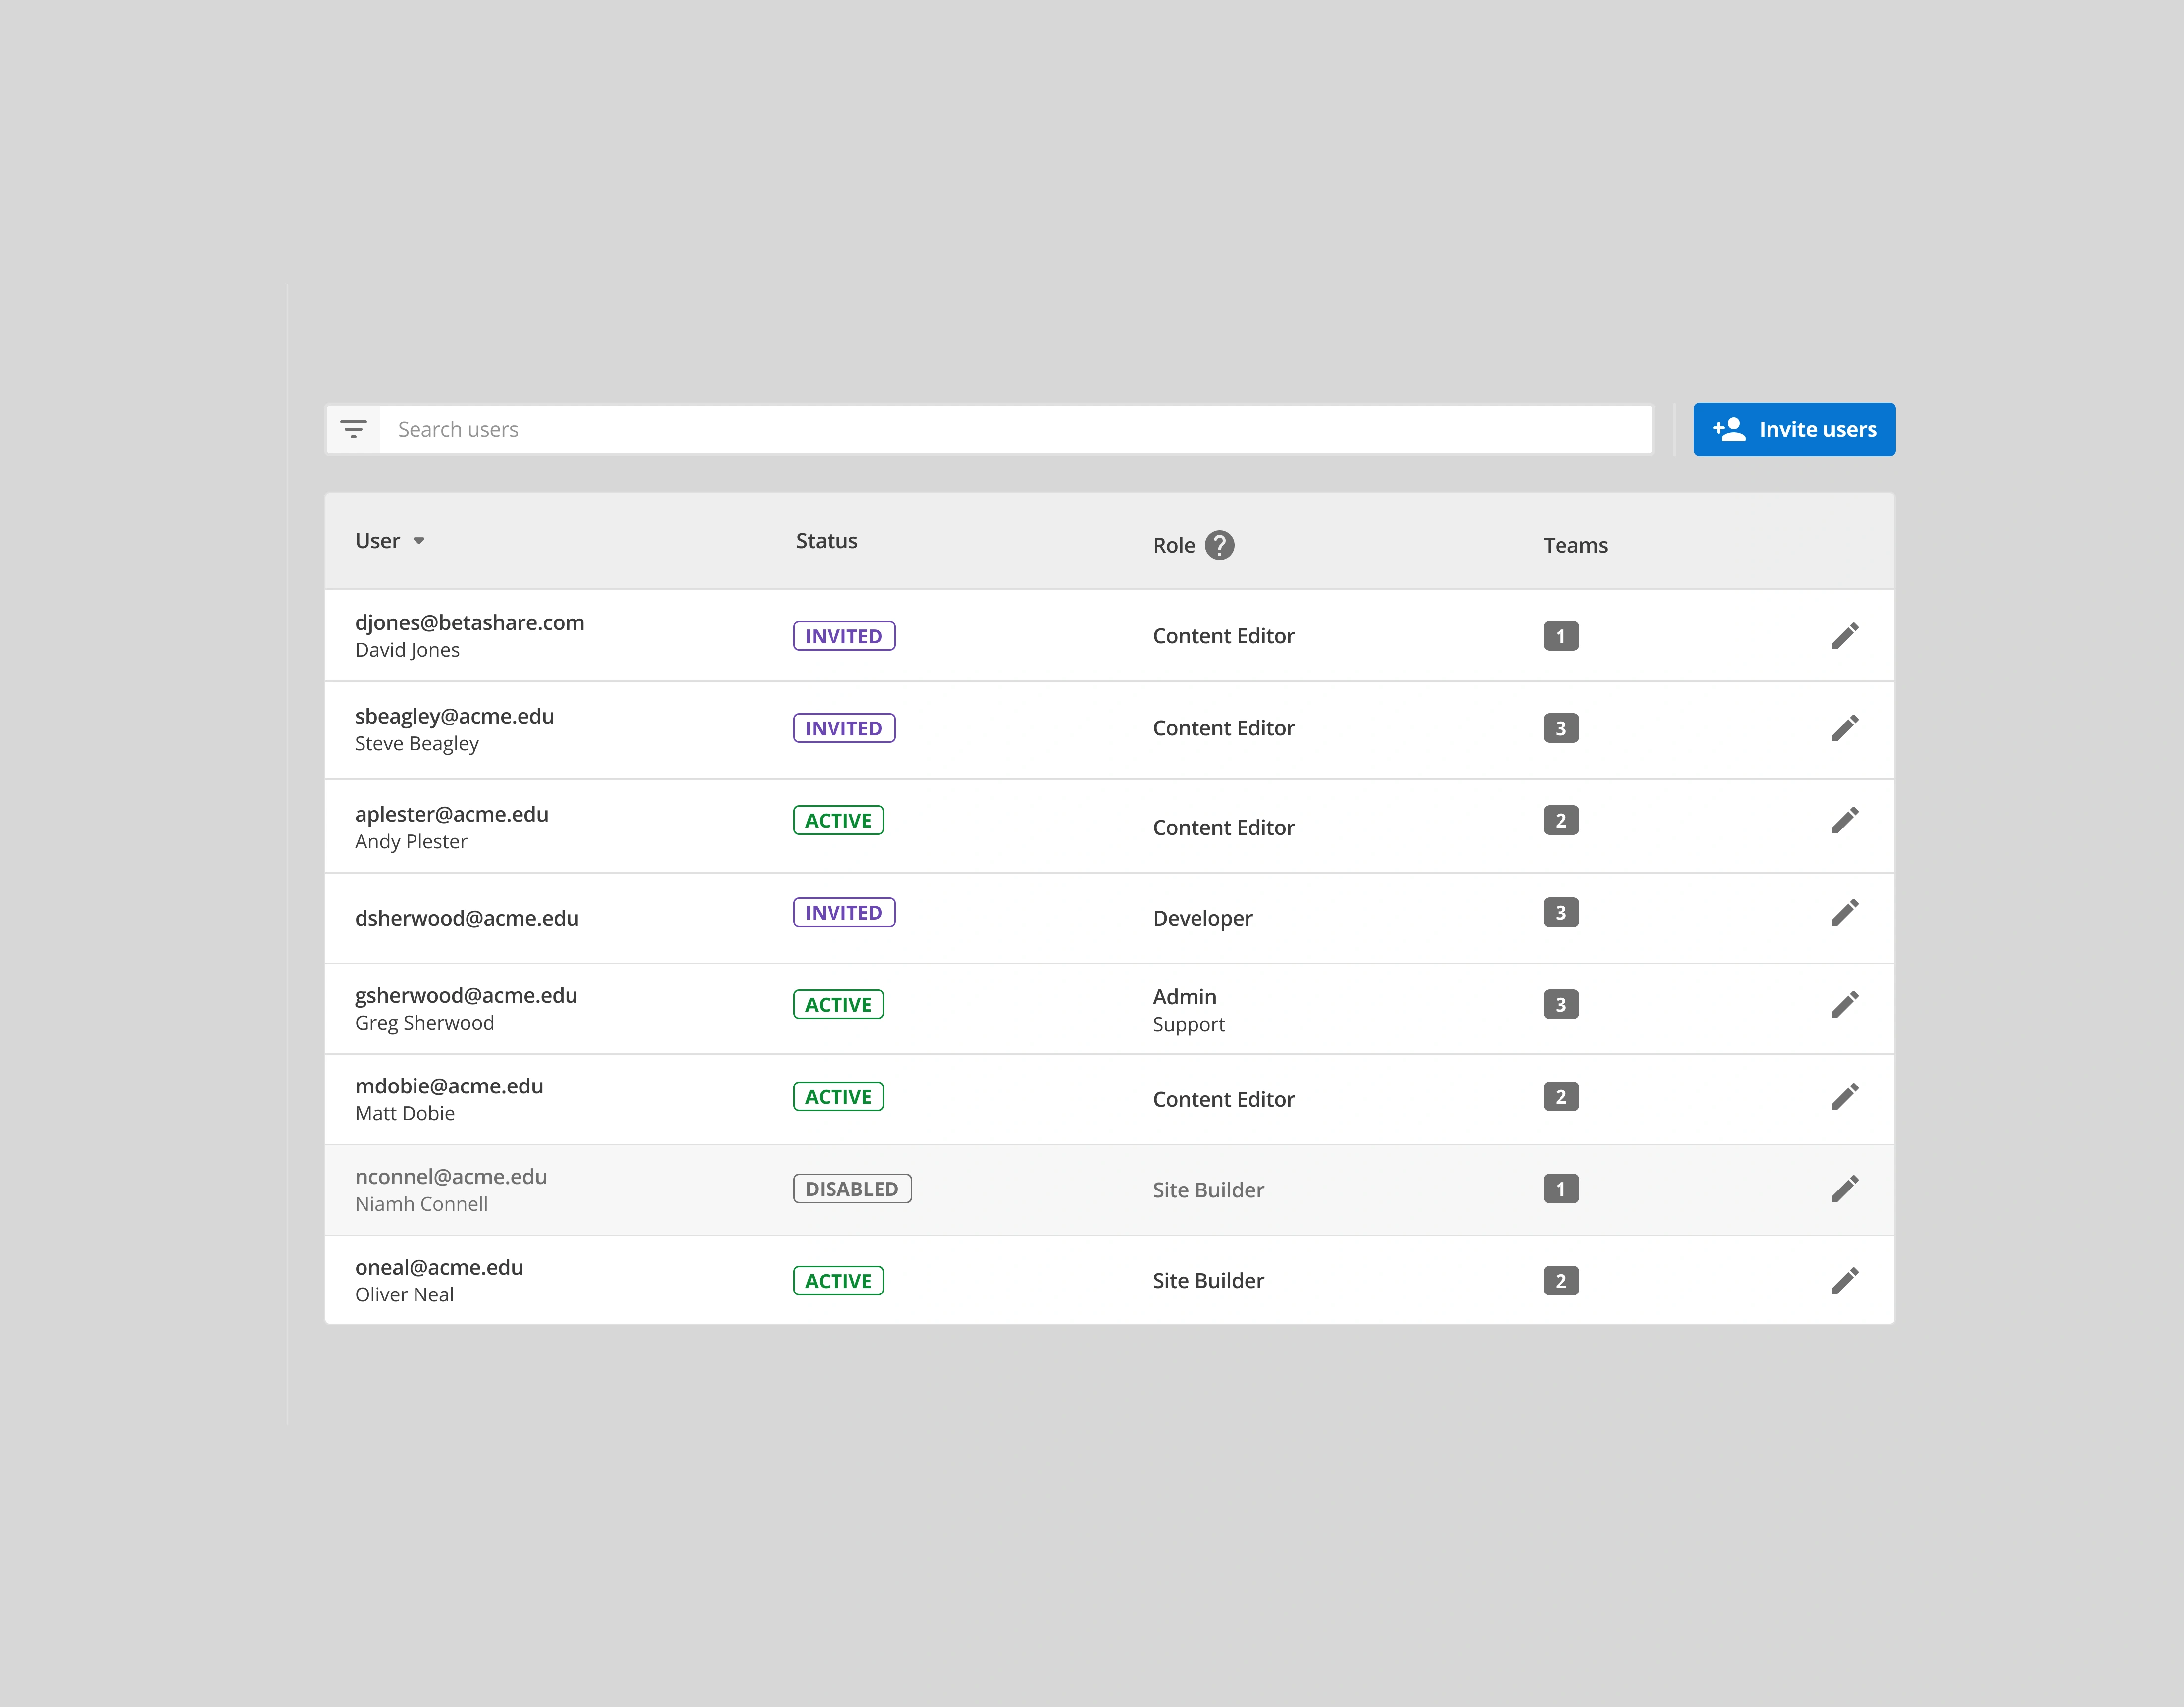Screen dimensions: 2184x1707
Task: Click the DISABLED badge for Niamh Connell
Action: (x=852, y=1189)
